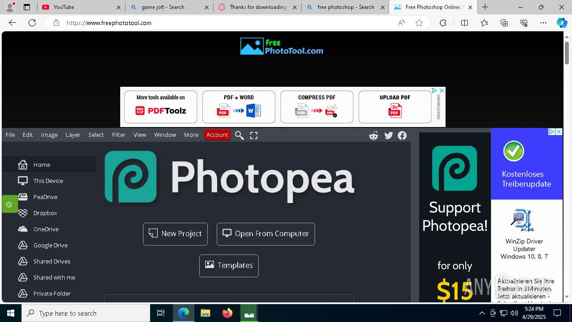The width and height of the screenshot is (572, 322).
Task: Click the red Account button
Action: coord(217,135)
